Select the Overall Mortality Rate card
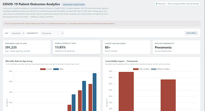 [x=77, y=47]
